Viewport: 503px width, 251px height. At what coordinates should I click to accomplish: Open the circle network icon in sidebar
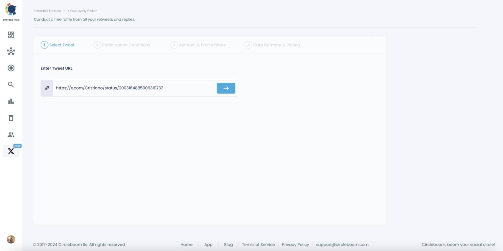pyautogui.click(x=11, y=51)
